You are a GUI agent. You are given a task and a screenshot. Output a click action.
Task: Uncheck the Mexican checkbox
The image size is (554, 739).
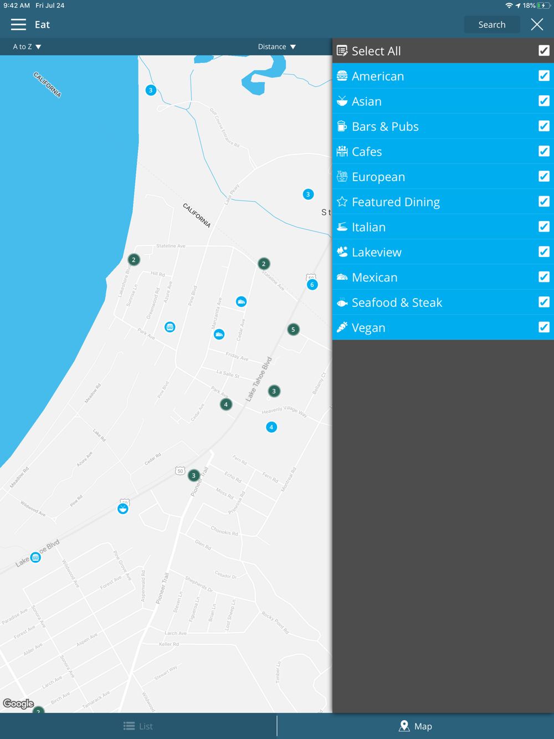click(x=544, y=277)
